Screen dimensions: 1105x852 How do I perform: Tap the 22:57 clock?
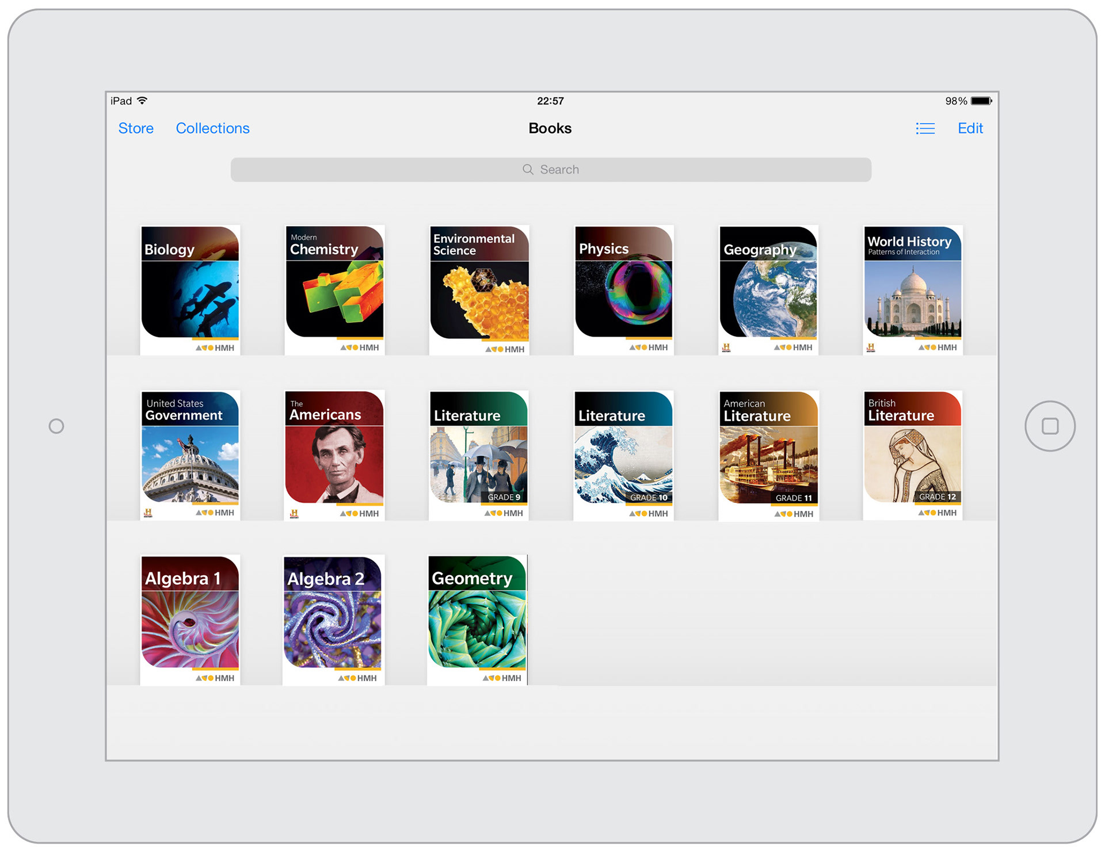550,101
